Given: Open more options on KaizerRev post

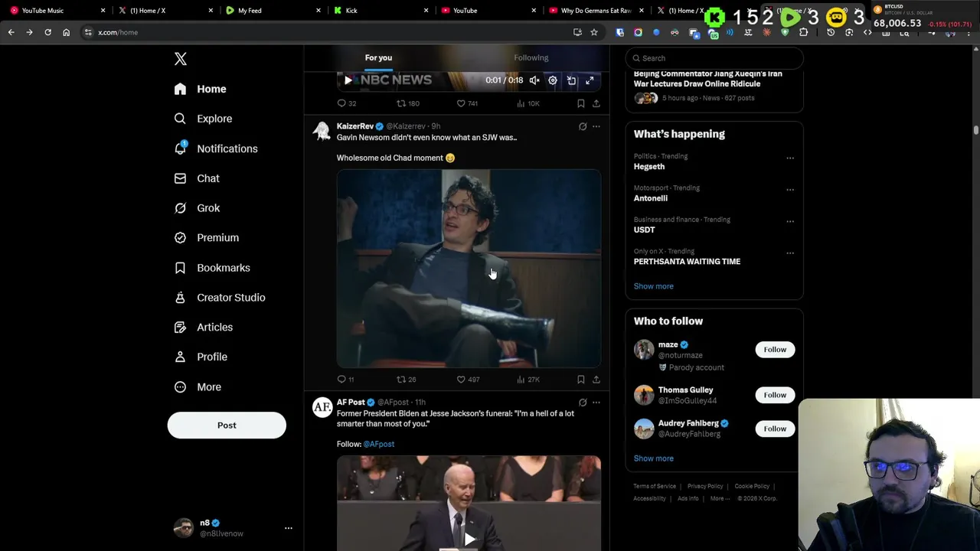Looking at the screenshot, I should (x=596, y=126).
